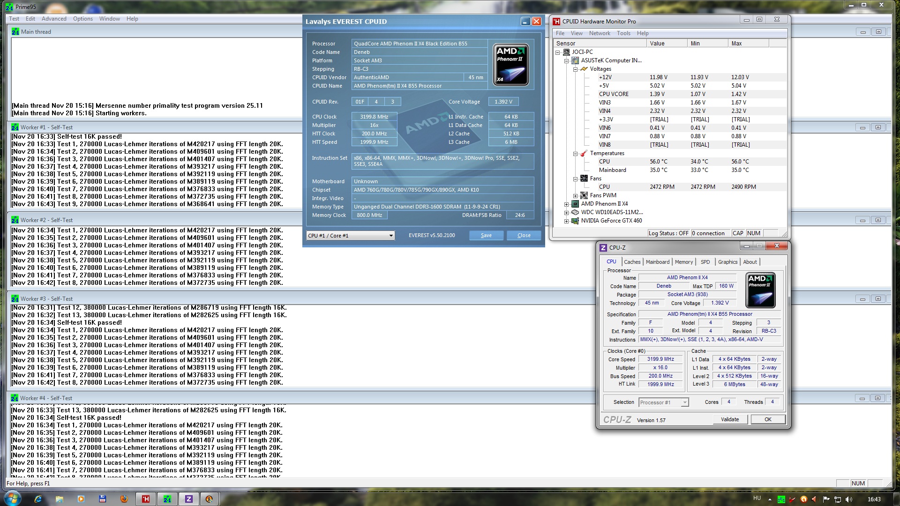Click the red bird tray icon
The image size is (900, 506).
tap(792, 499)
